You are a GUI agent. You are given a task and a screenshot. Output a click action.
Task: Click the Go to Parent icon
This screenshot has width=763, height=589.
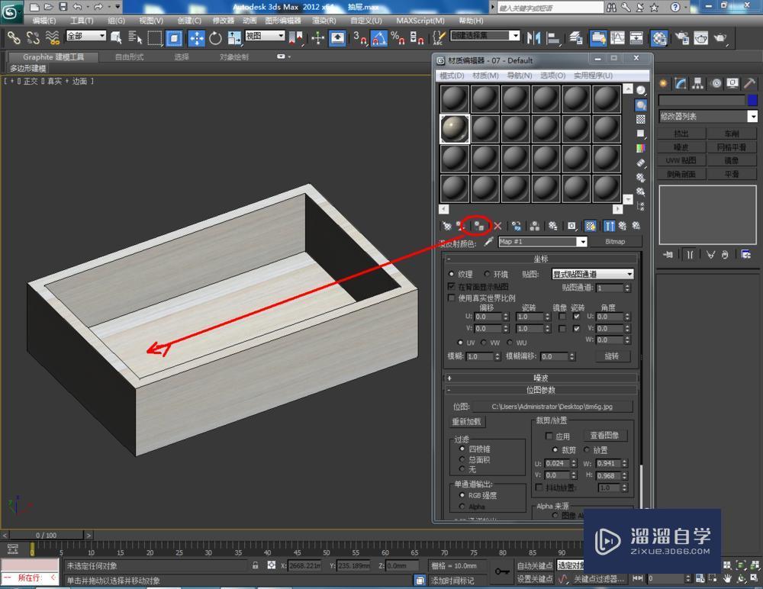(623, 227)
